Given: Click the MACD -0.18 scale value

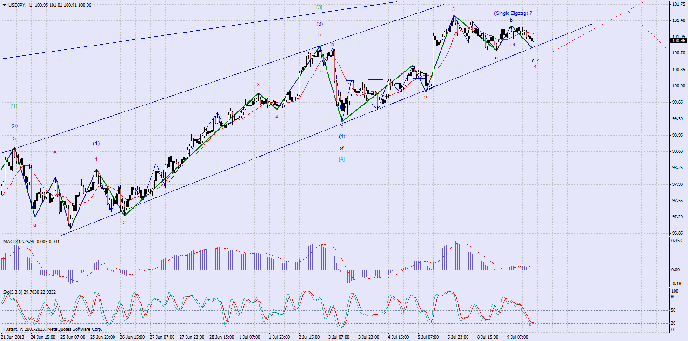Looking at the screenshot, I should (677, 283).
